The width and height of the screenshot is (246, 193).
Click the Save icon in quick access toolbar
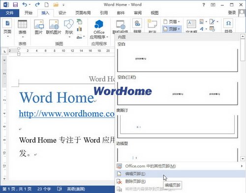(x=15, y=5)
